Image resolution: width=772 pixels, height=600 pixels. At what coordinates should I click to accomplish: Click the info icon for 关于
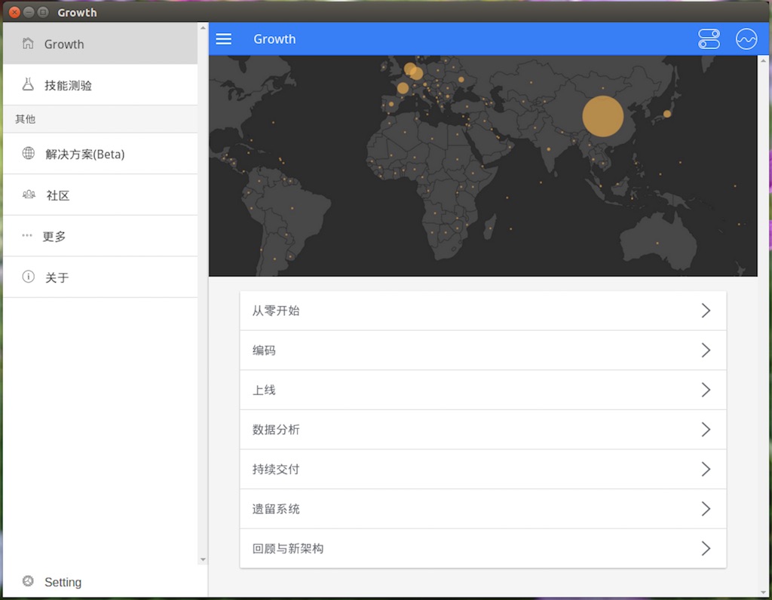pos(29,276)
